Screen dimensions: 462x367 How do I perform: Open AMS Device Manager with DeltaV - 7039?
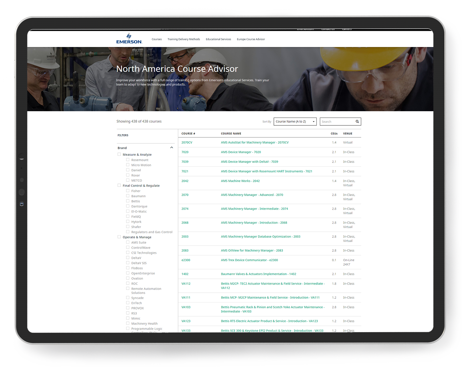click(x=249, y=162)
